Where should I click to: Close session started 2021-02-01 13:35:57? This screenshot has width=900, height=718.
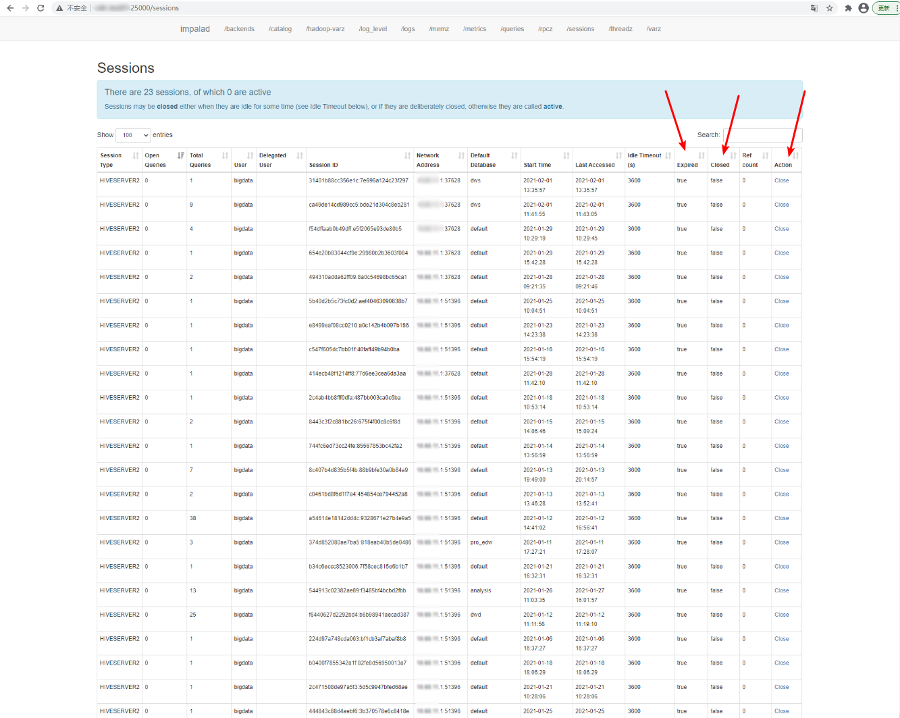pyautogui.click(x=782, y=181)
